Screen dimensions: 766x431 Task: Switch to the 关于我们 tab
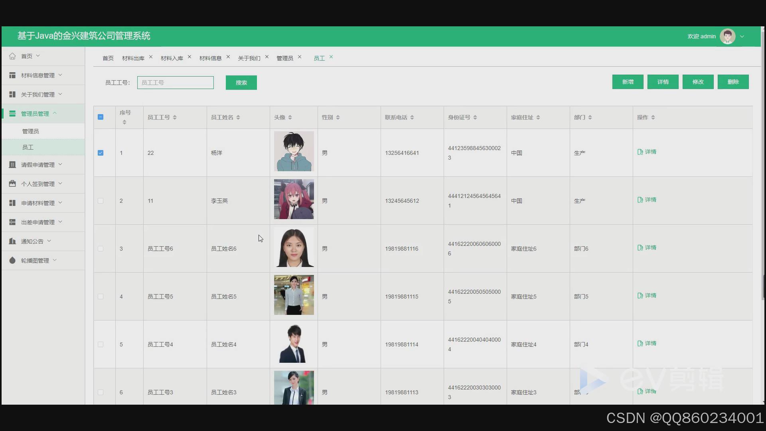(249, 58)
